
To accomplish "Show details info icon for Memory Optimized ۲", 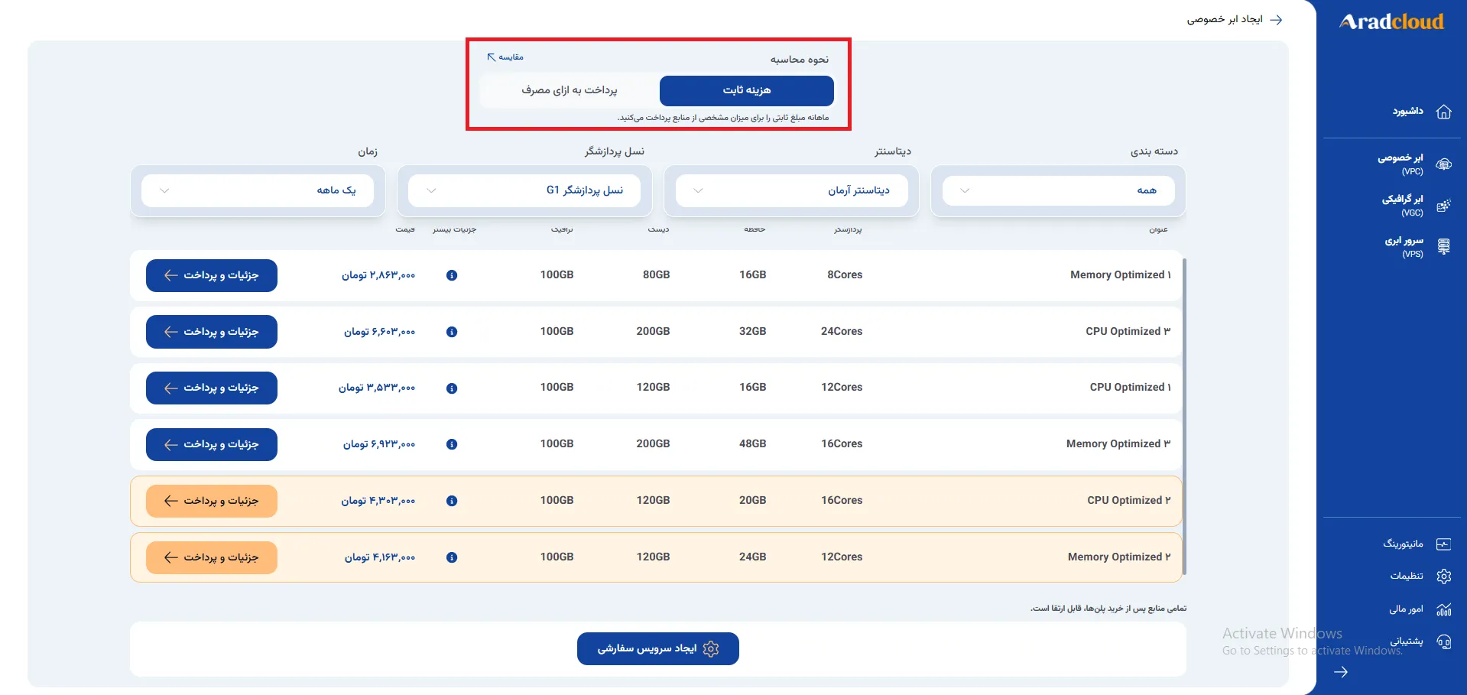I will click(452, 557).
